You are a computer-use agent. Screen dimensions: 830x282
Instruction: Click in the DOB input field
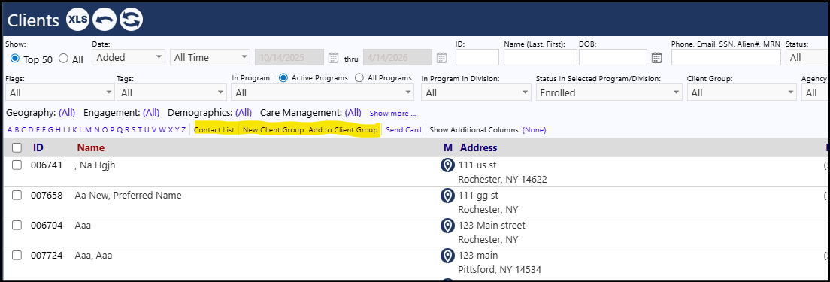tap(613, 57)
